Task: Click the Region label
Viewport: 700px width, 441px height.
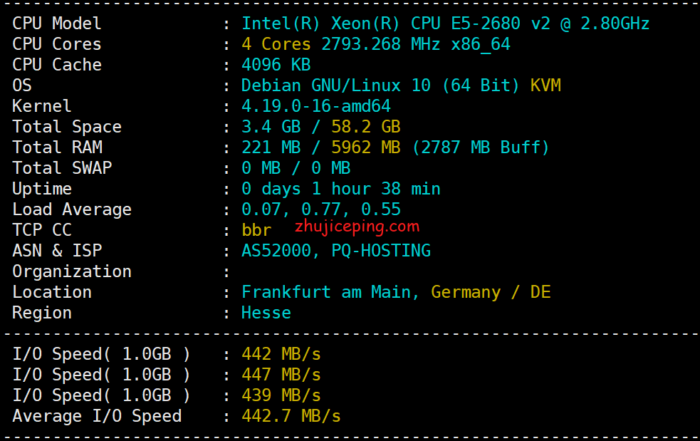Action: 42,313
